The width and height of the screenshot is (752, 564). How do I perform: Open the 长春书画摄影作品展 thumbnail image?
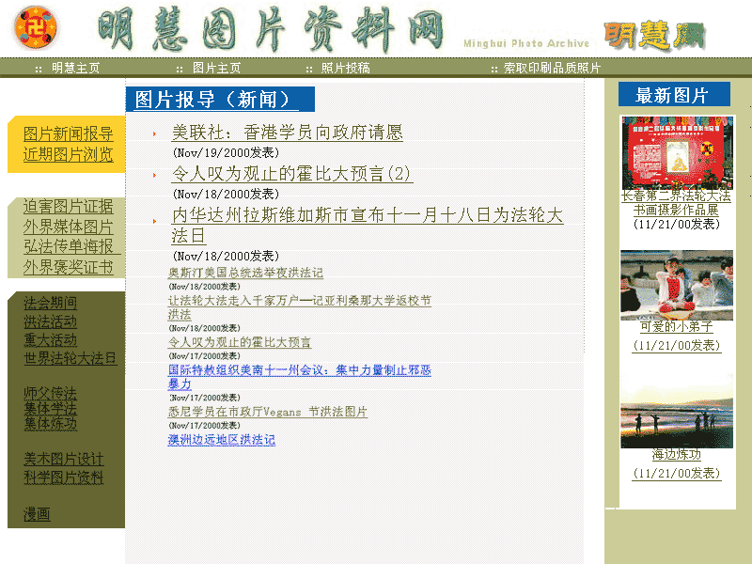click(677, 152)
